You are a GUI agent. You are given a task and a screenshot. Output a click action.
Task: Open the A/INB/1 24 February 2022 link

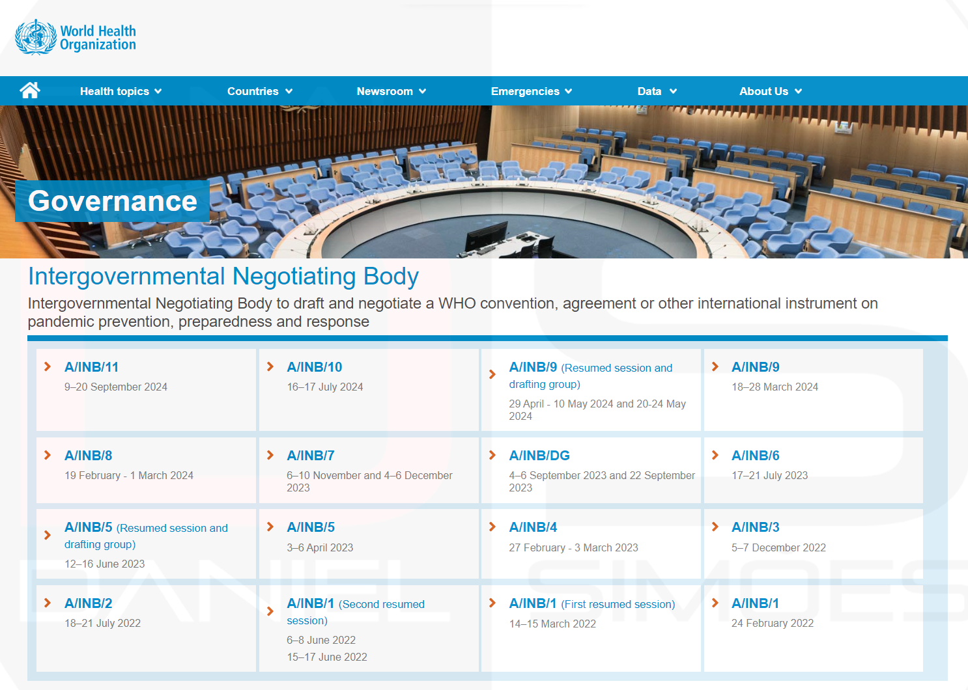pyautogui.click(x=756, y=603)
